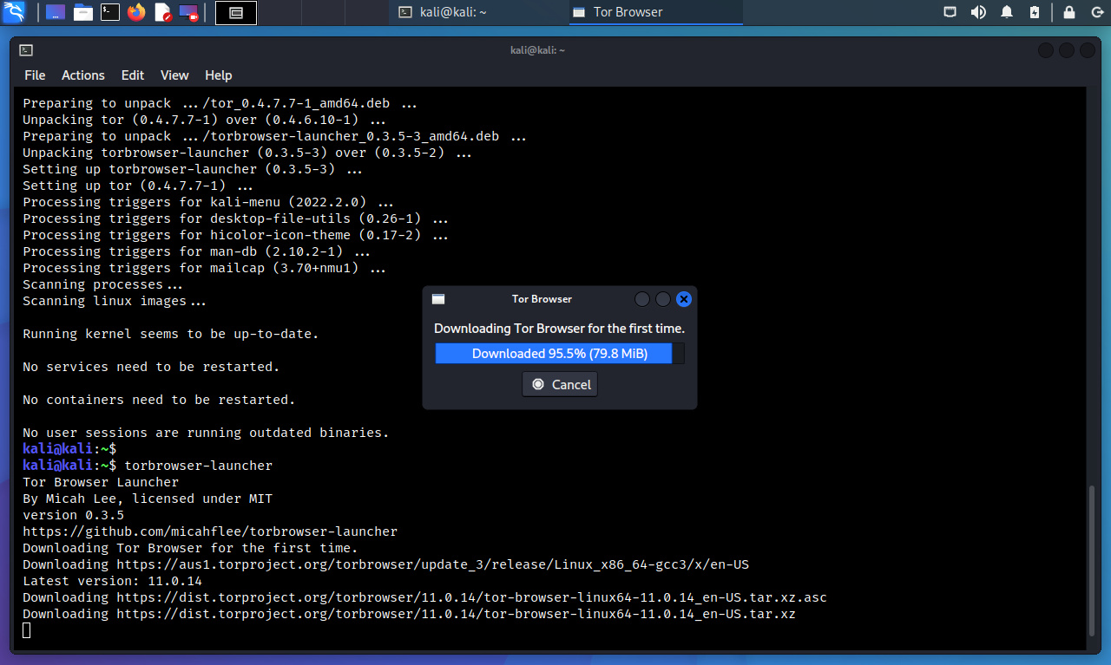Image resolution: width=1111 pixels, height=665 pixels.
Task: Launch the terminal emulator panel icon
Action: (x=110, y=12)
